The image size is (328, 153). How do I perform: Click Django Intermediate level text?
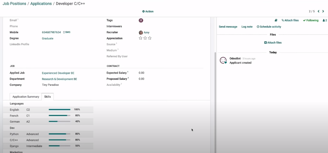[x=34, y=146]
